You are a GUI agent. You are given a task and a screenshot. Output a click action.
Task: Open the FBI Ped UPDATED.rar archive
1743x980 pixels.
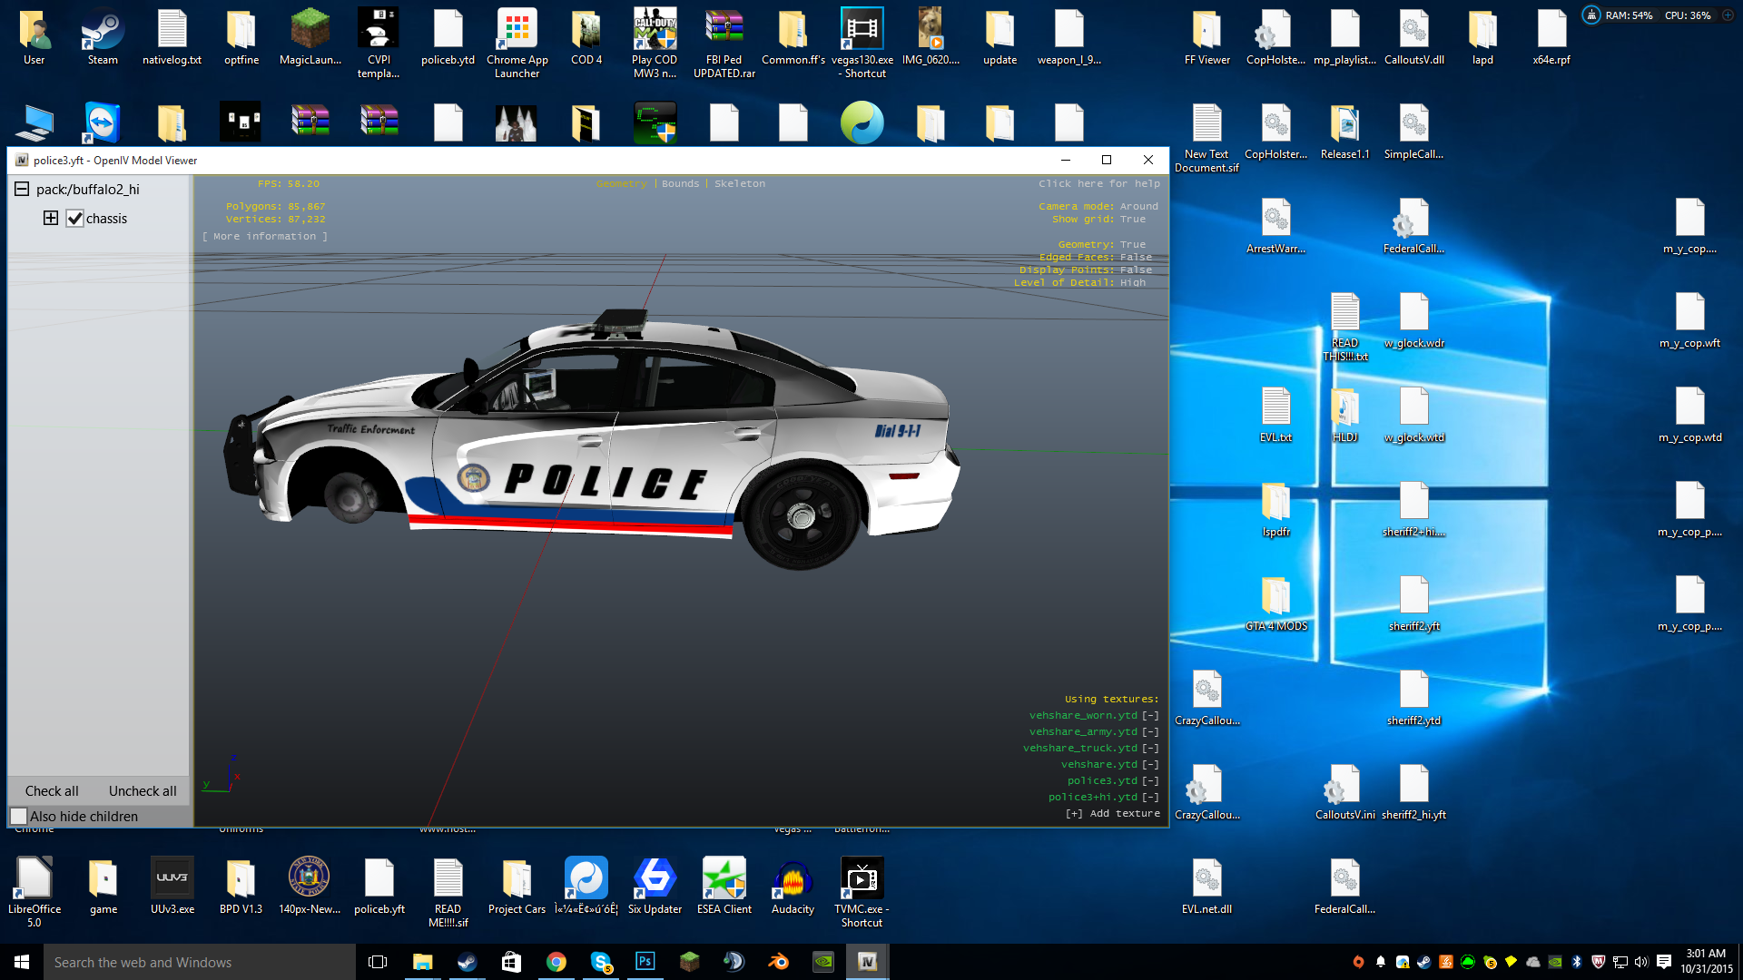[724, 33]
